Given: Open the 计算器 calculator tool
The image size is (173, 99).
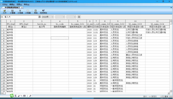Looking at the screenshot, I should click(12, 12).
